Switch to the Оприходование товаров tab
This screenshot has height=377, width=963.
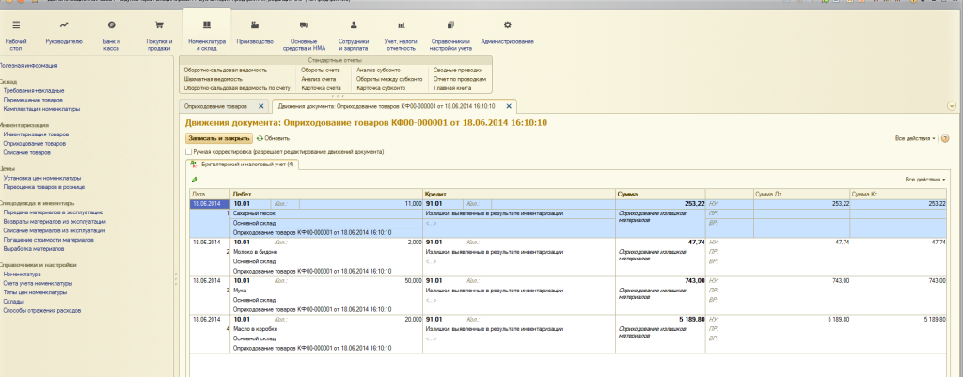click(215, 106)
